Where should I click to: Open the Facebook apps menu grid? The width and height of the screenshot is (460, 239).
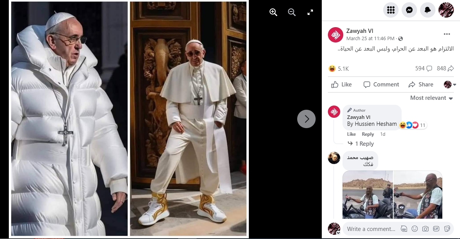(391, 10)
